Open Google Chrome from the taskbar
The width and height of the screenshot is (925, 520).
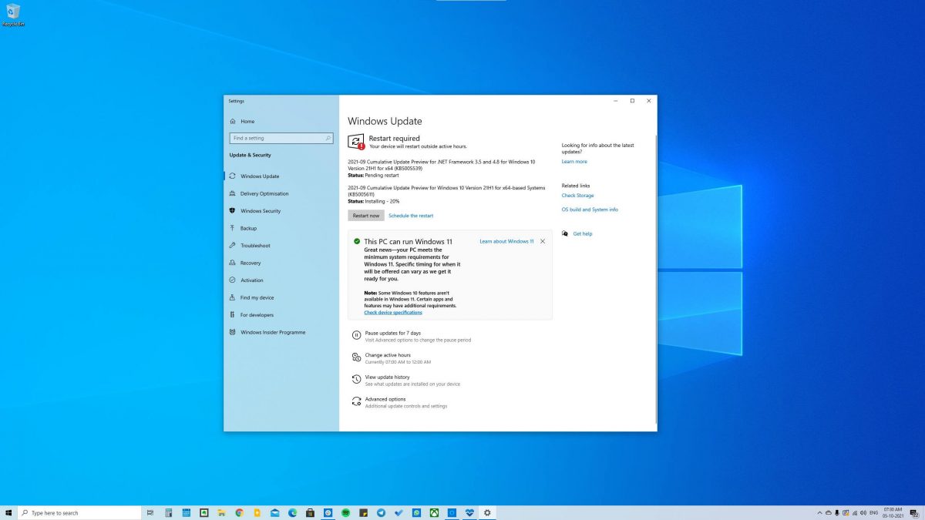coord(239,512)
